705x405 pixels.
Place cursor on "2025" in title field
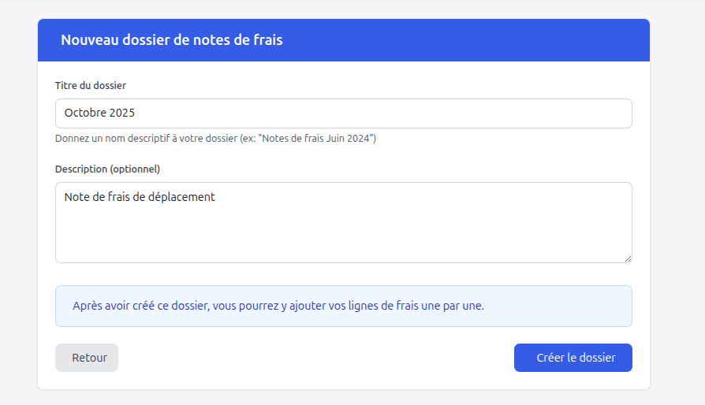click(x=123, y=113)
